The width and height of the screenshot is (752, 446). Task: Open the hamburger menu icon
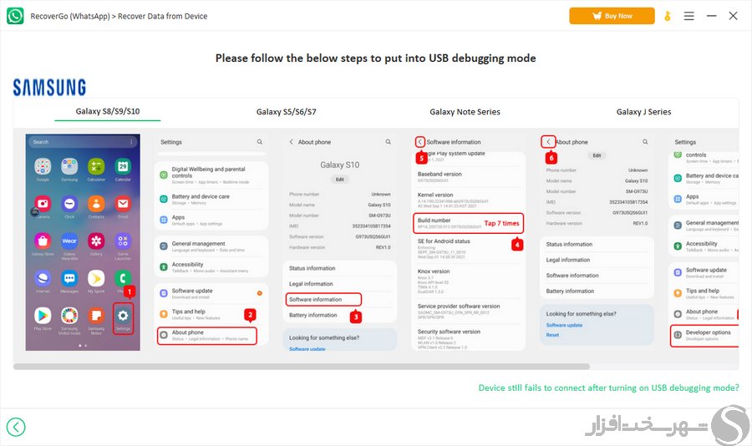(x=688, y=17)
